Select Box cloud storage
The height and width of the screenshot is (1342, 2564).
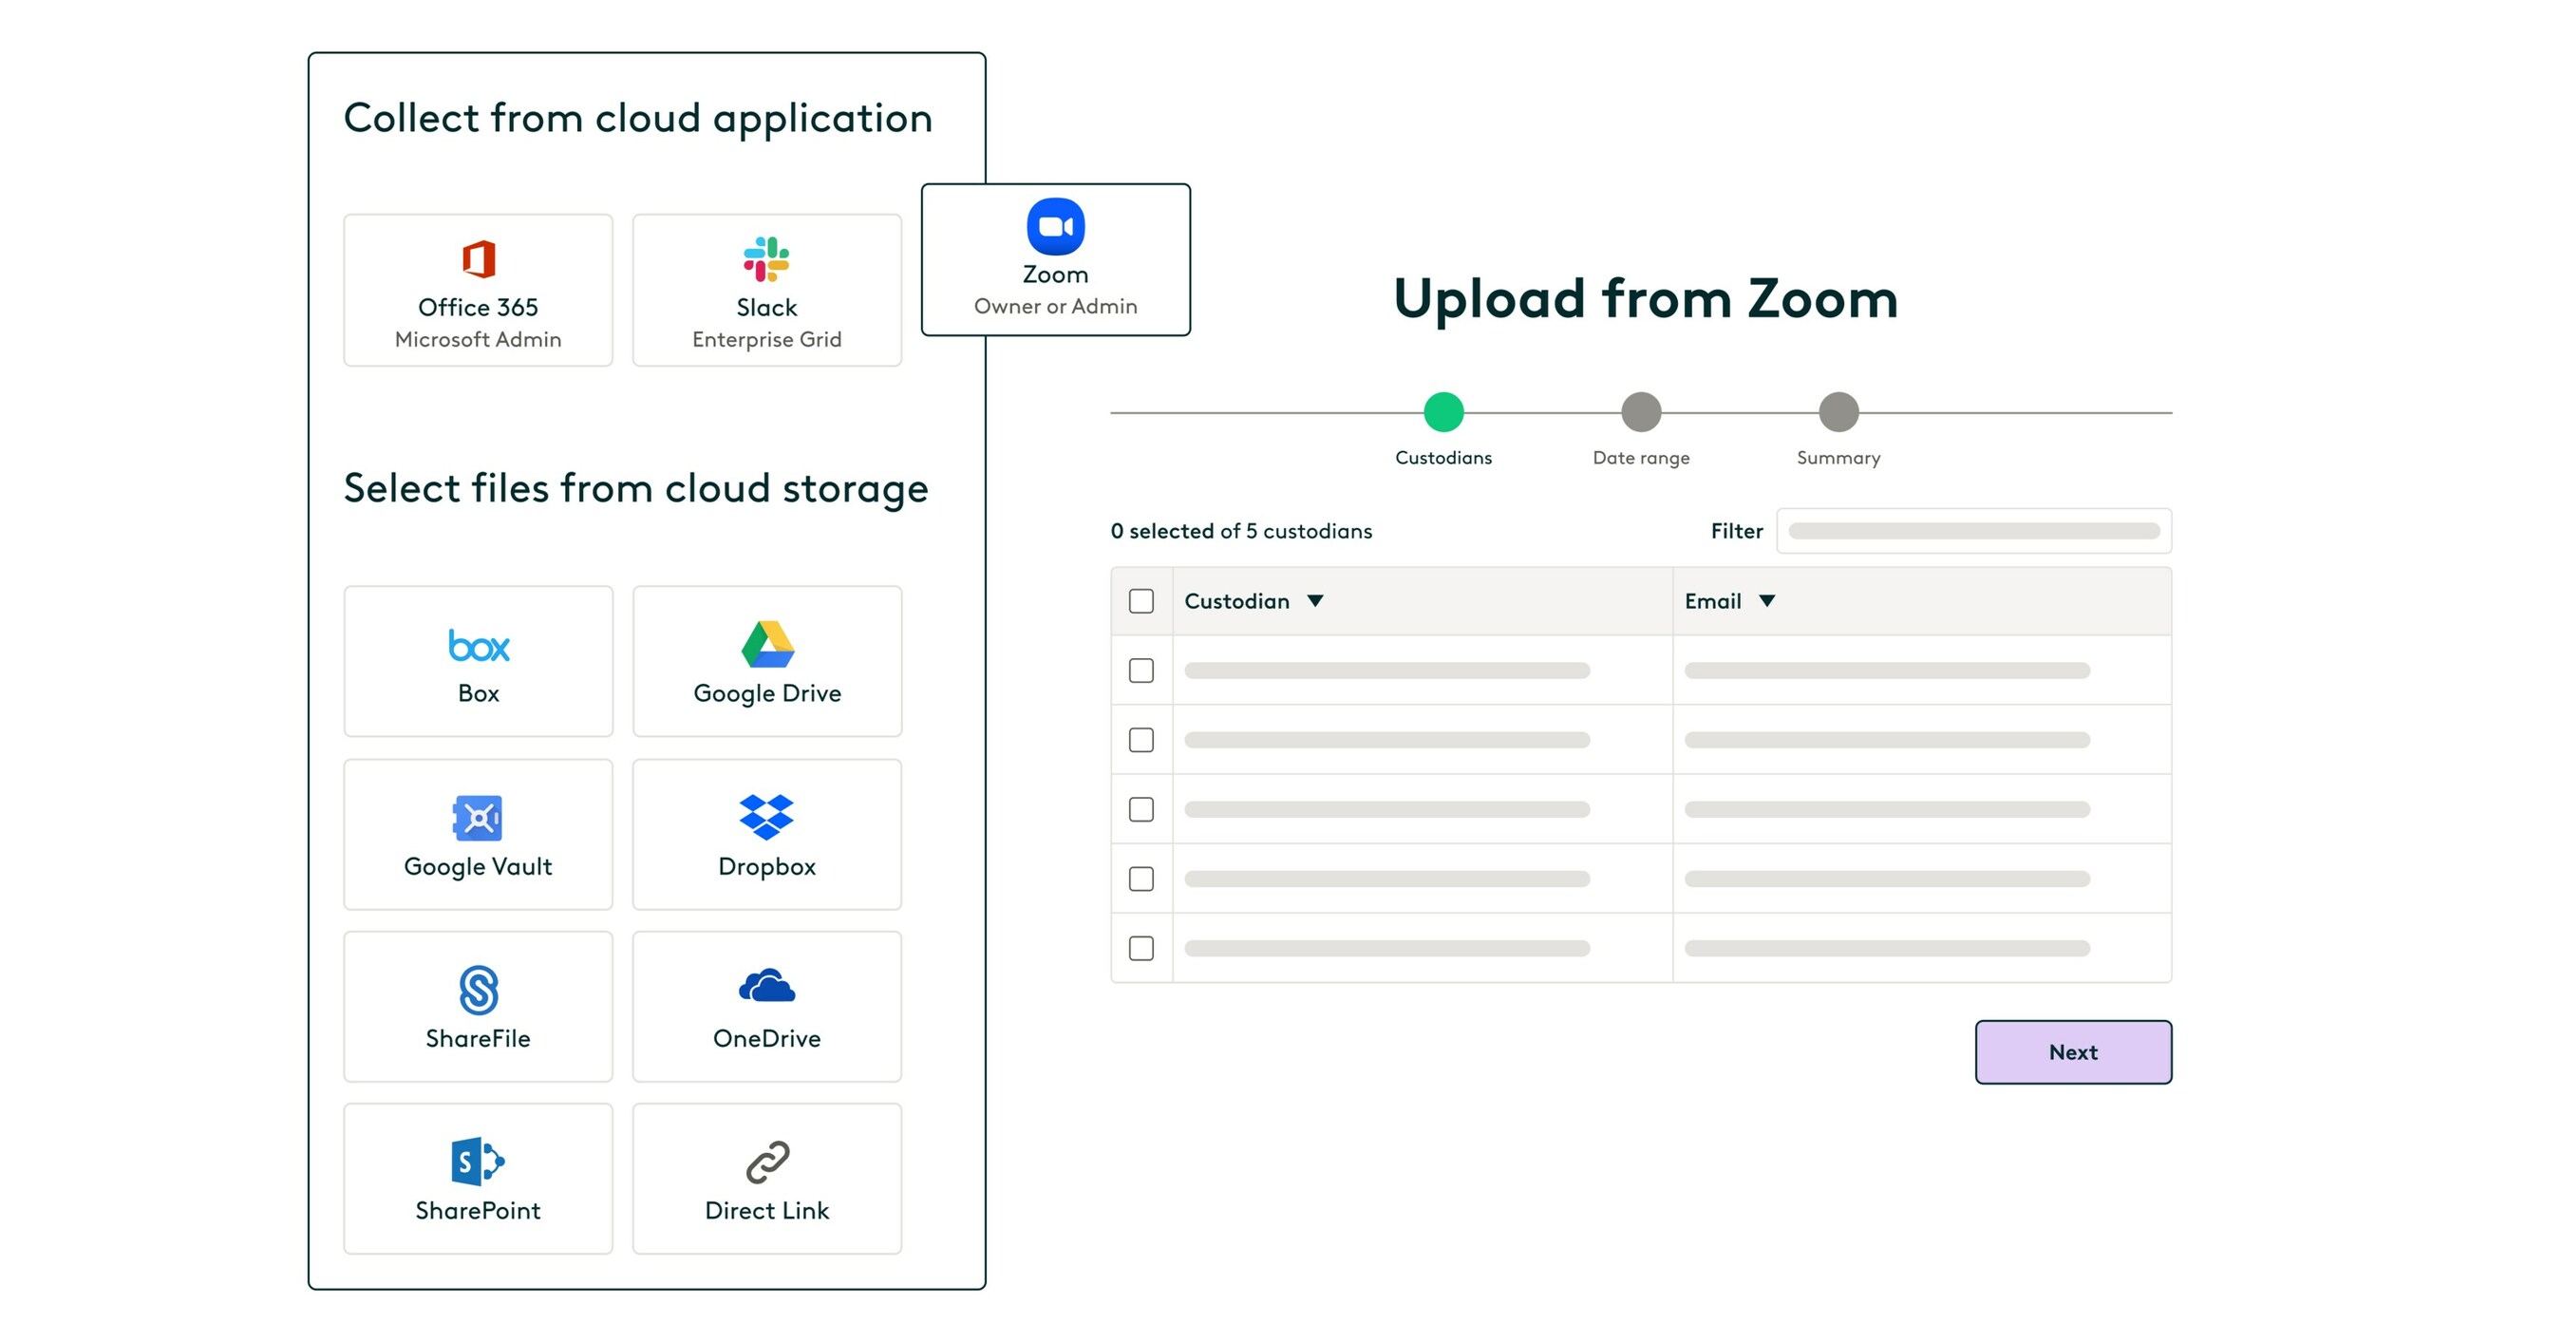pos(478,661)
